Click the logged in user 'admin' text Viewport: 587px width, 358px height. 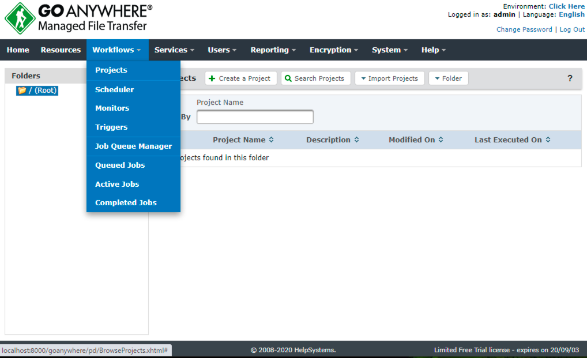[505, 14]
